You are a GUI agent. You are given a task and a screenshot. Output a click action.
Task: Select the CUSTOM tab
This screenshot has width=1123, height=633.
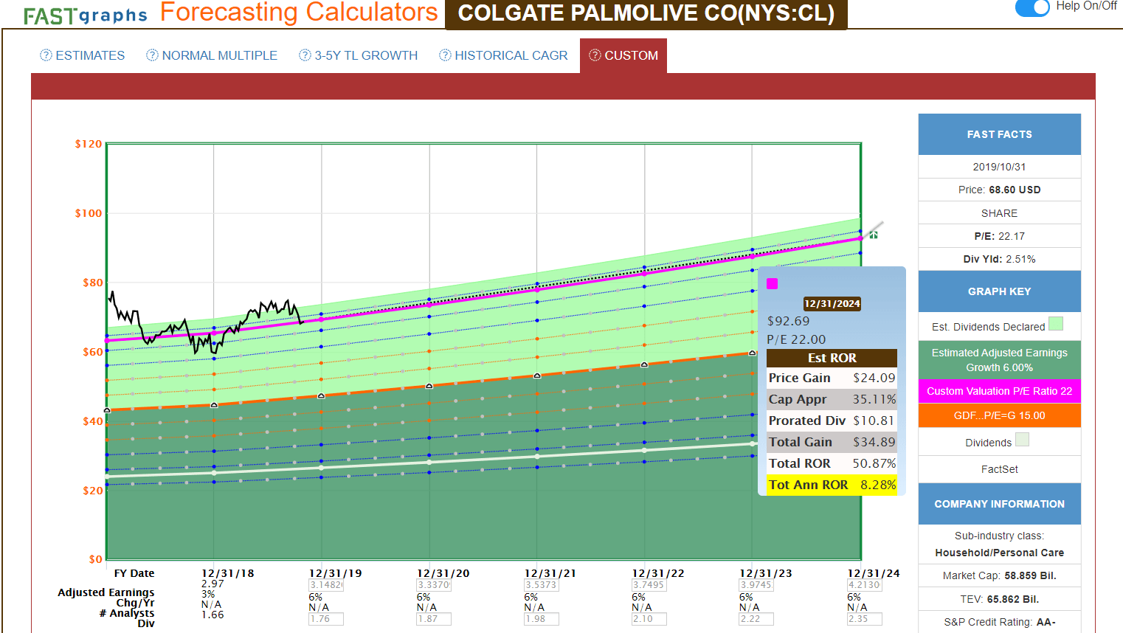click(x=623, y=55)
